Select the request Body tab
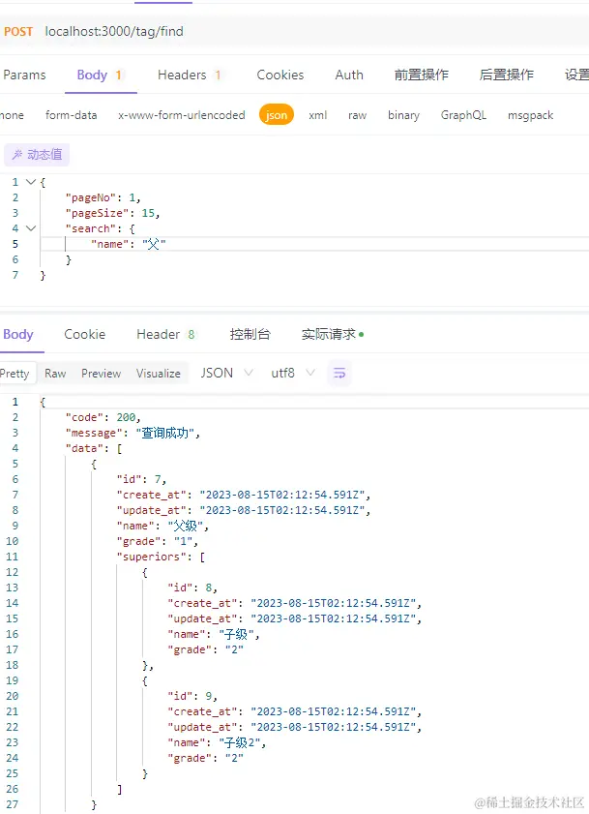 coord(101,75)
